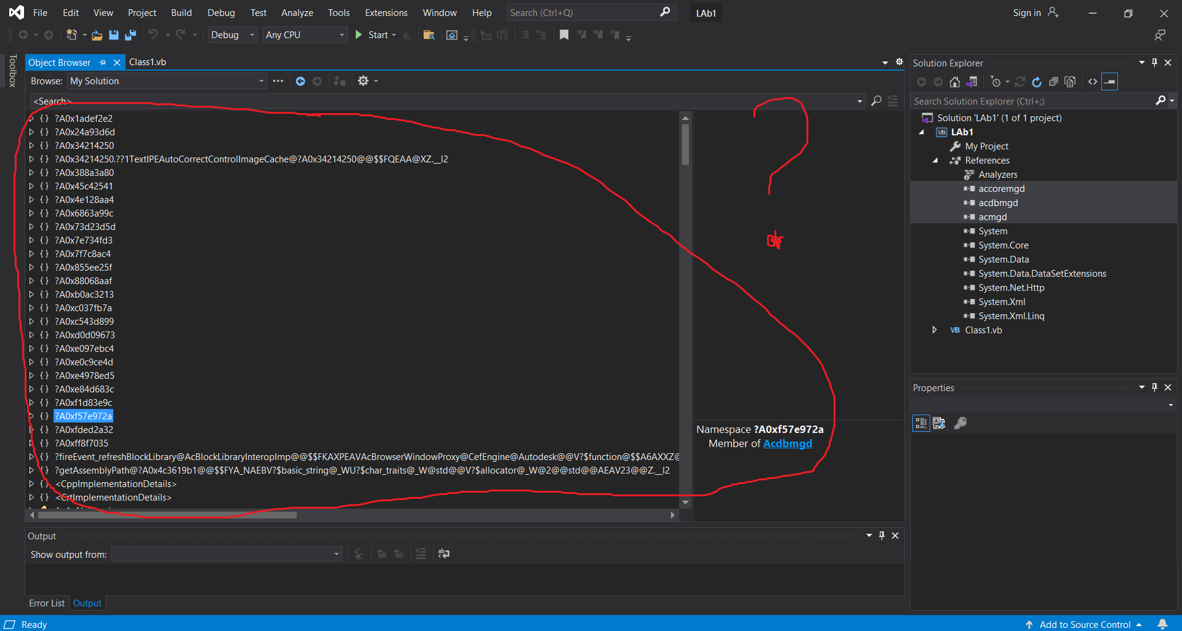
Task: Click the Find in Files toolbar icon
Action: click(429, 35)
